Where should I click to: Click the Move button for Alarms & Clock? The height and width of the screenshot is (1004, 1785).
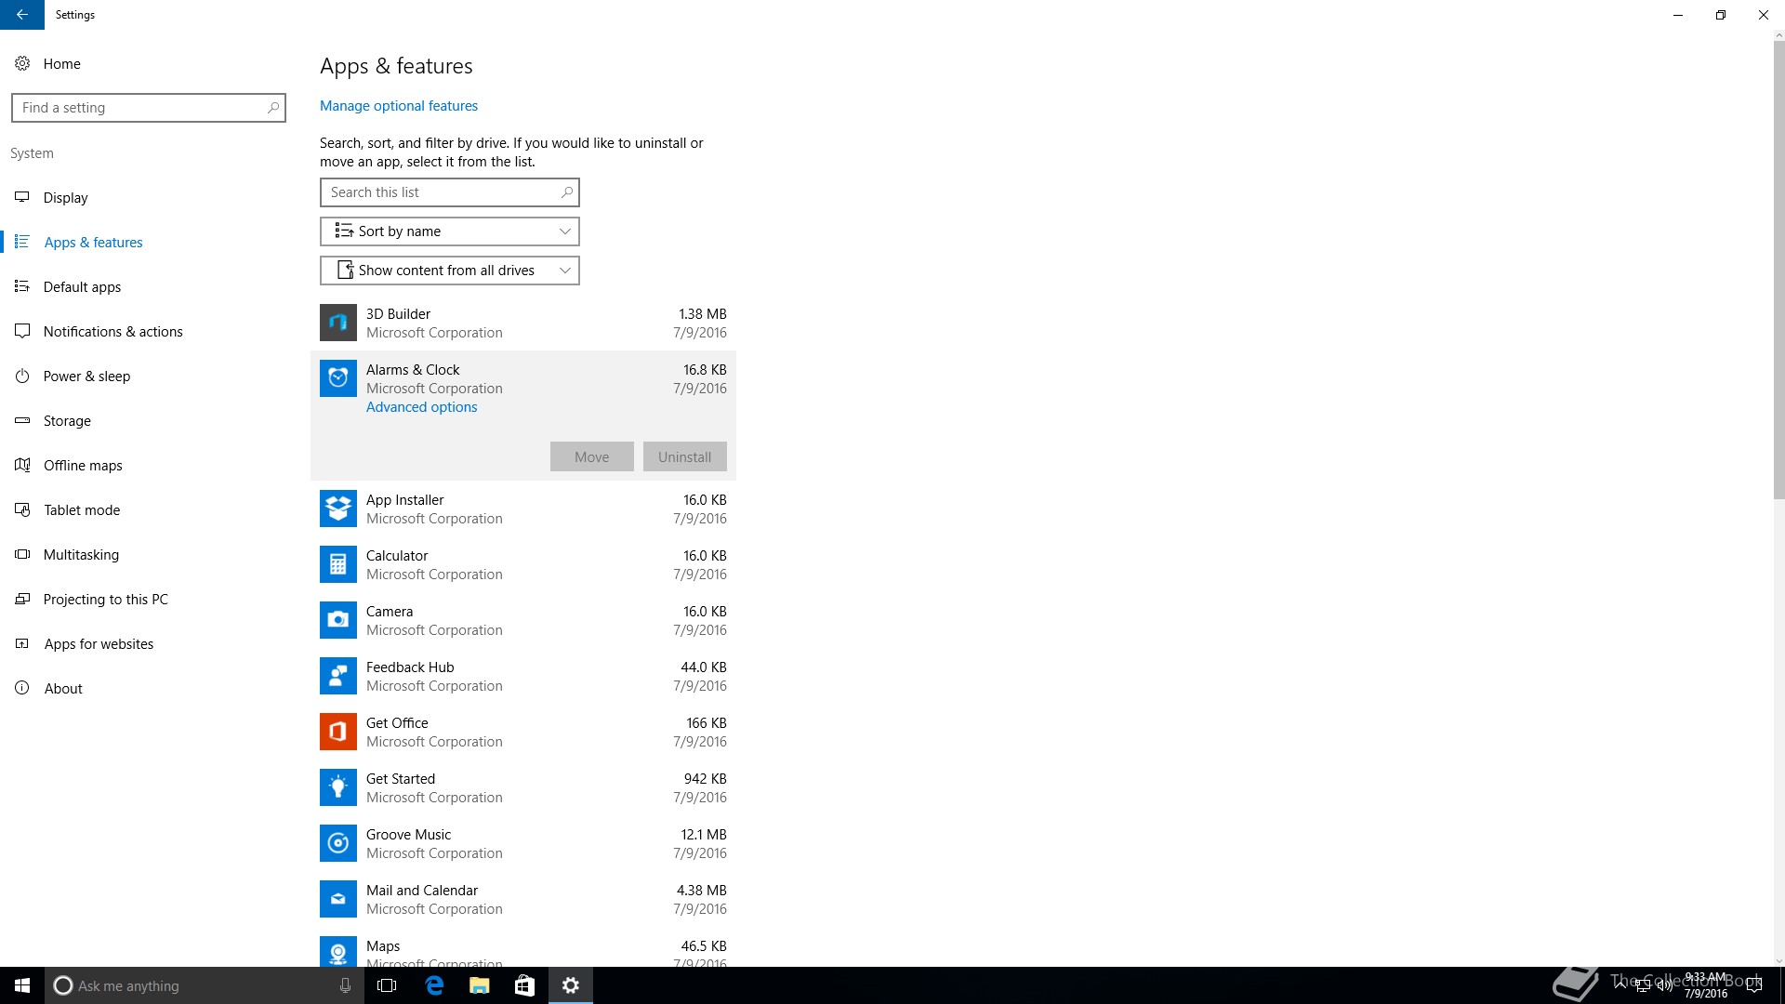[592, 456]
